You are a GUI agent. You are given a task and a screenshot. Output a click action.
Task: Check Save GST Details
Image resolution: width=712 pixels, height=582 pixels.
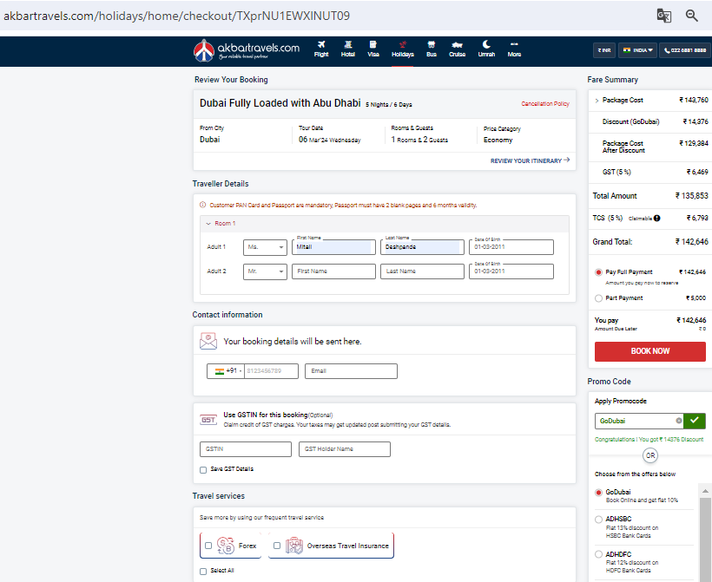click(203, 469)
